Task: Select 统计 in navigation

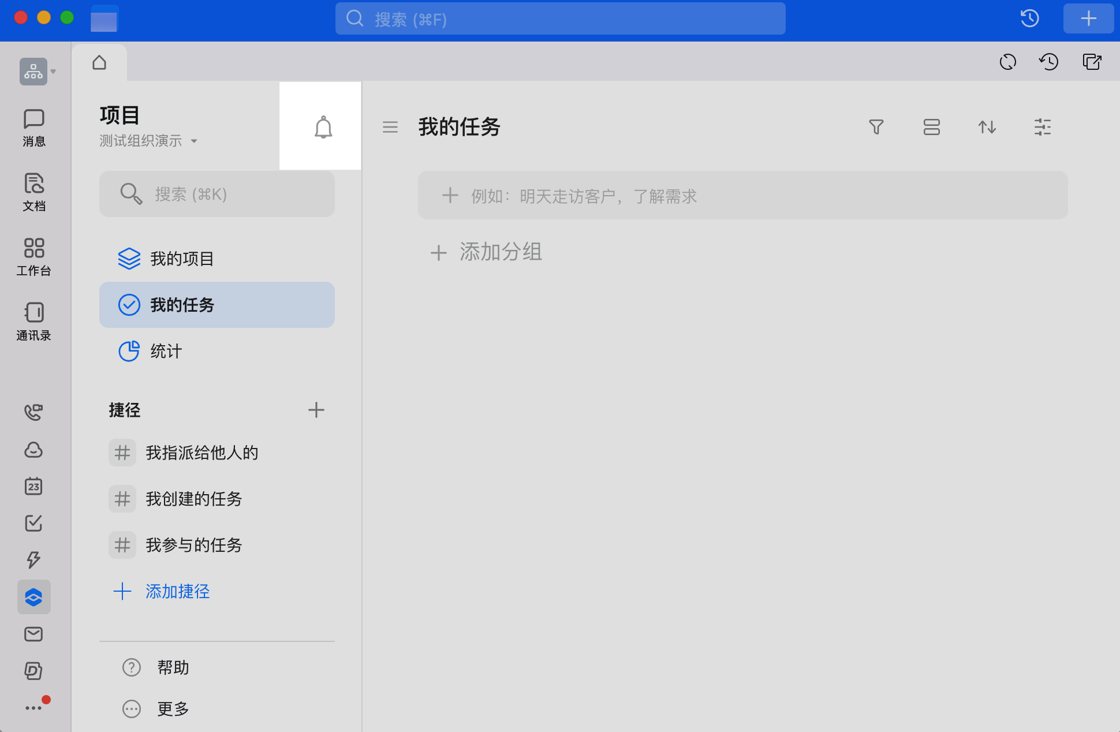Action: (217, 351)
